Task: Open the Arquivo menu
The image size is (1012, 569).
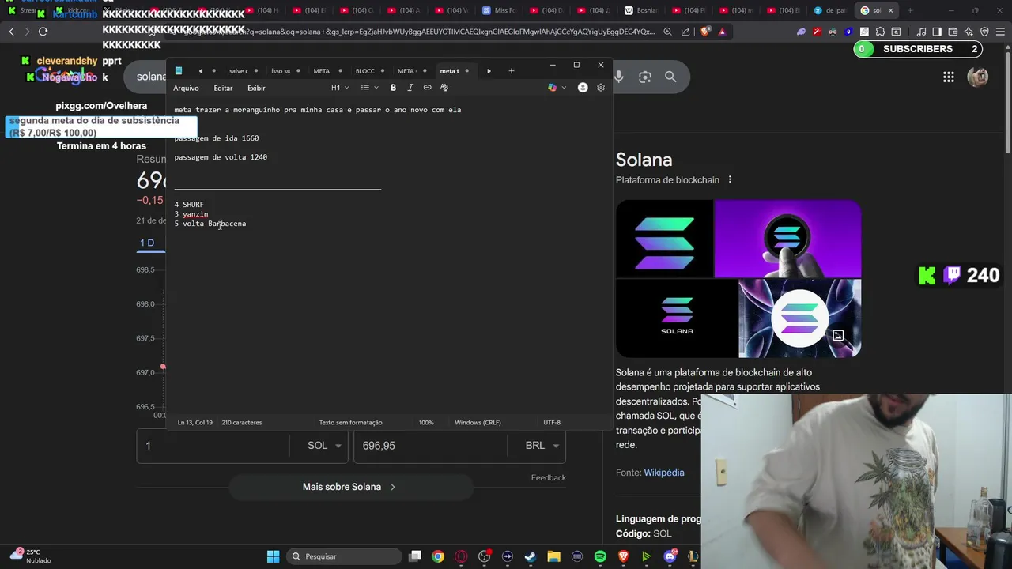Action: [x=186, y=88]
